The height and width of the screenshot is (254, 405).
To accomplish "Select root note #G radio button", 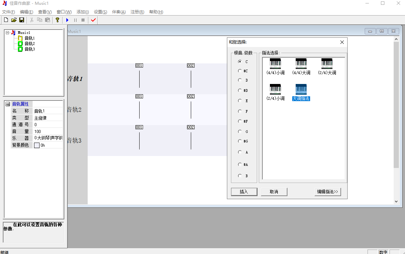I will pyautogui.click(x=240, y=141).
